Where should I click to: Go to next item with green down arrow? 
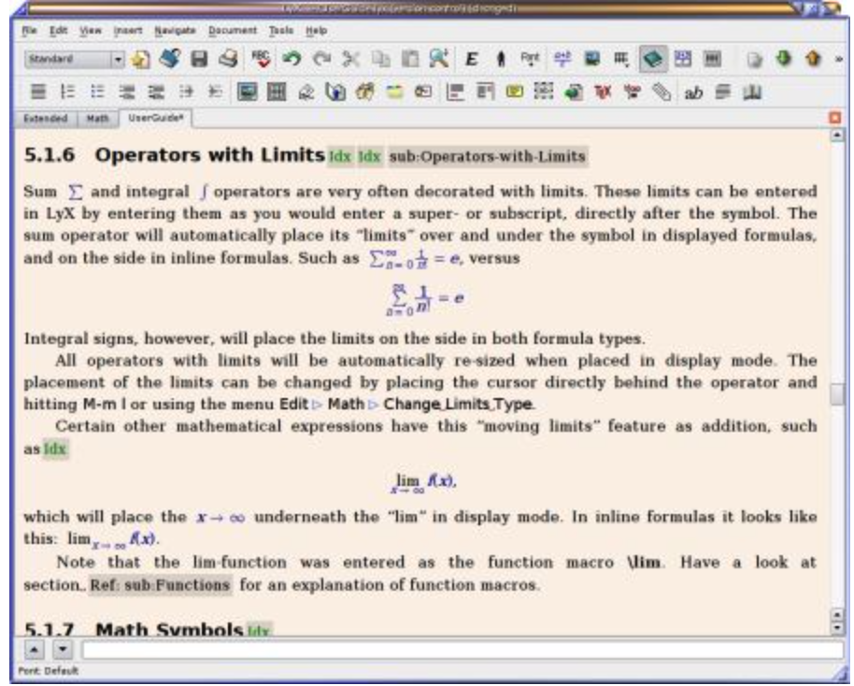pyautogui.click(x=784, y=58)
